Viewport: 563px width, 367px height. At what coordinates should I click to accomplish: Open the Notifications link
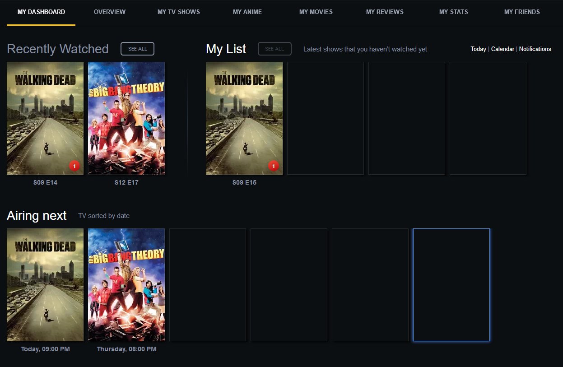(535, 49)
